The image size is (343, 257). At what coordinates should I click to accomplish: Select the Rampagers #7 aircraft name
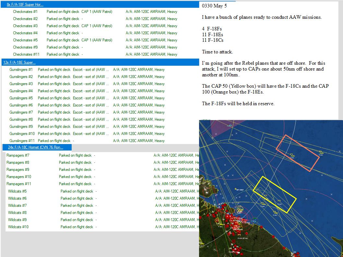click(x=18, y=155)
